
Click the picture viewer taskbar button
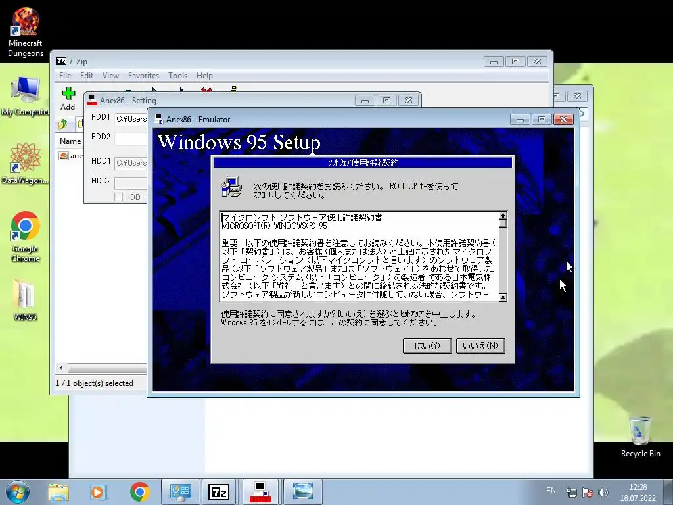(x=302, y=492)
